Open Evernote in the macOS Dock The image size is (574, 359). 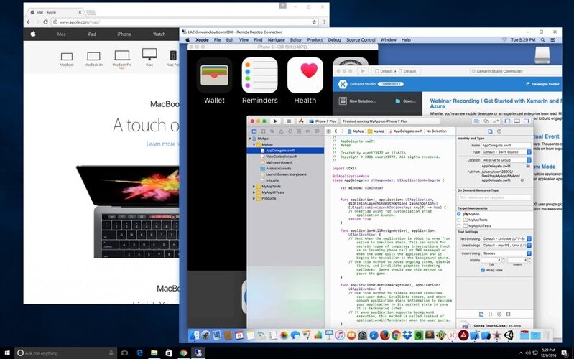click(x=418, y=335)
